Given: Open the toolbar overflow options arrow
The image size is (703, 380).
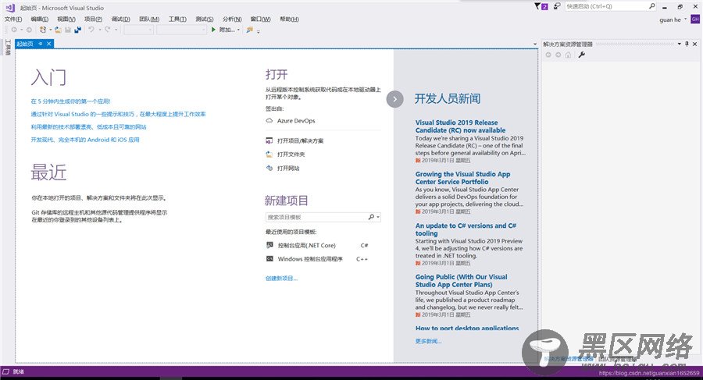Looking at the screenshot, I should [259, 31].
